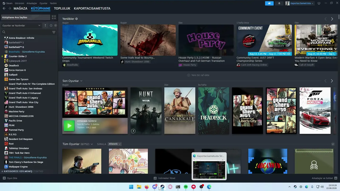Open the House Party news thumbnail
The image size is (340, 191).
[206, 40]
